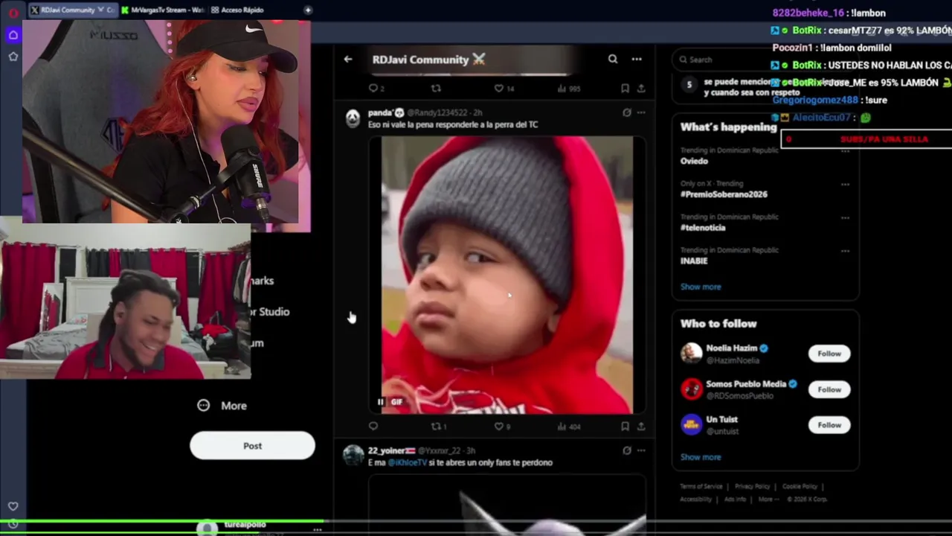This screenshot has width=952, height=536.
Task: Follow Somos Pueblo Media
Action: tap(829, 389)
